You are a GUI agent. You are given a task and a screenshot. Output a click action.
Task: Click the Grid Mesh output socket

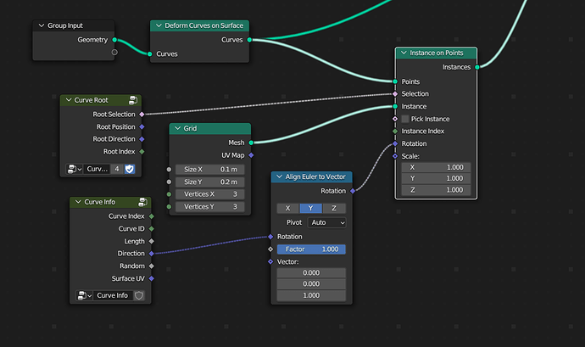pyautogui.click(x=251, y=143)
